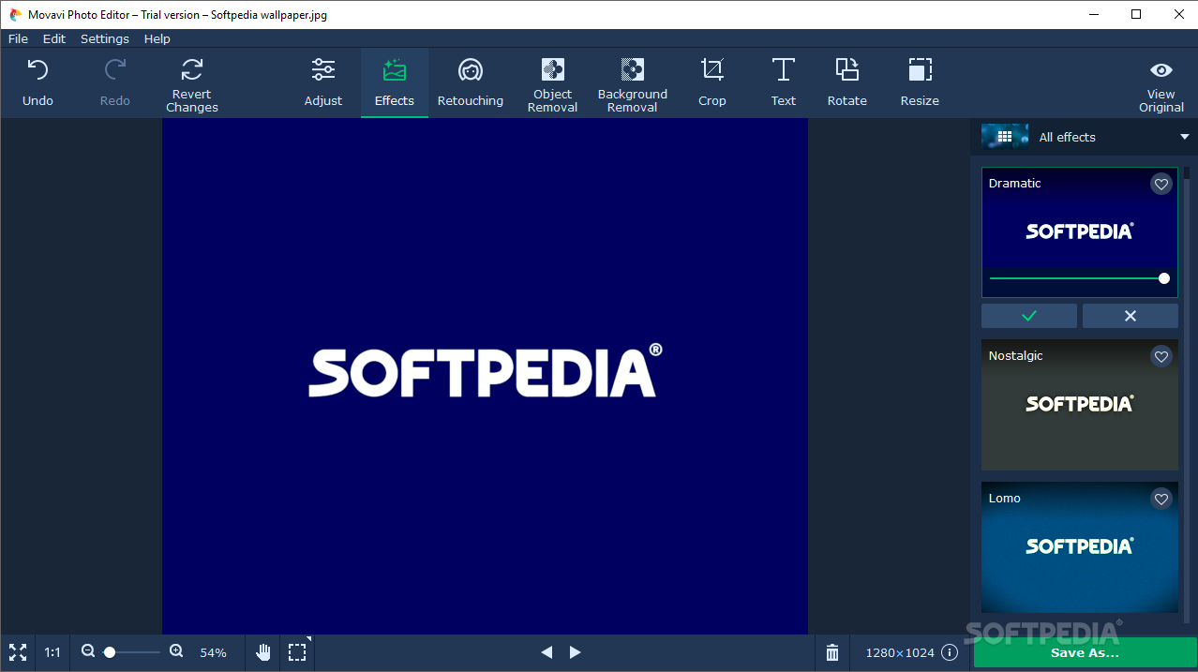Apply the Dramatic effect with checkmark
The image size is (1198, 672).
click(x=1029, y=316)
